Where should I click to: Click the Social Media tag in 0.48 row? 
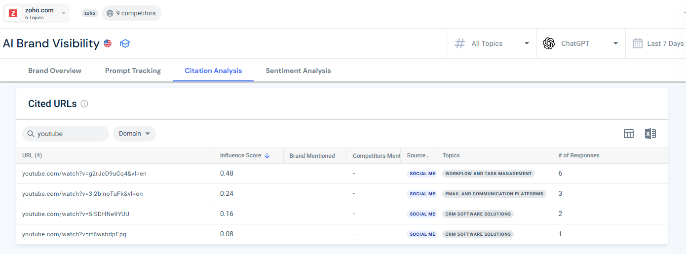(422, 174)
